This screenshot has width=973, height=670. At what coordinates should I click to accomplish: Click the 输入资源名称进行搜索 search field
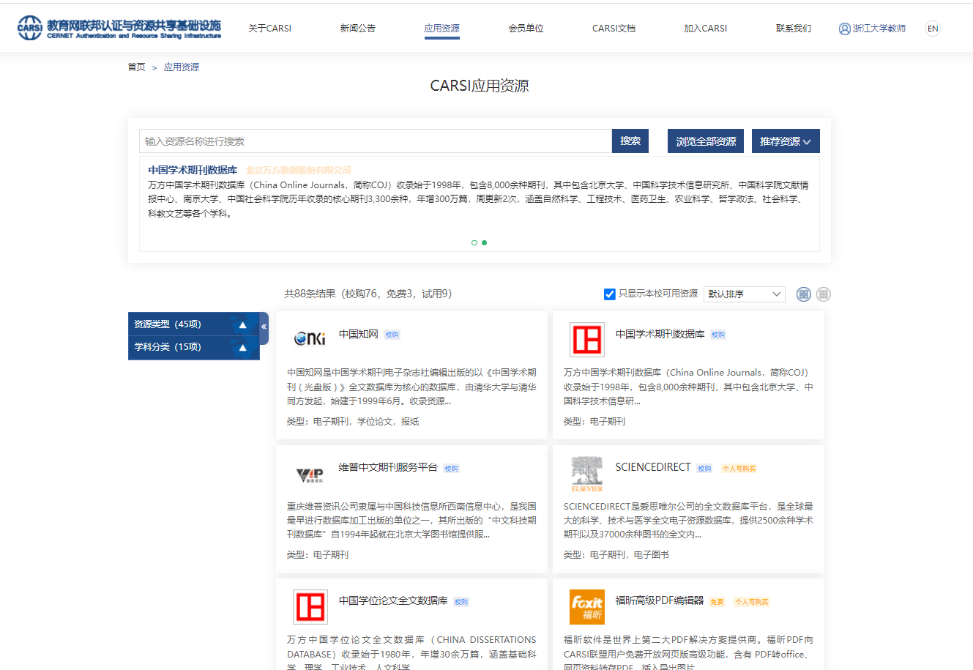pos(375,141)
